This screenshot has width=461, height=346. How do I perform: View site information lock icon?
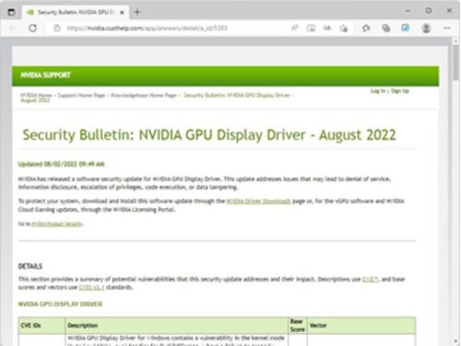coord(57,29)
